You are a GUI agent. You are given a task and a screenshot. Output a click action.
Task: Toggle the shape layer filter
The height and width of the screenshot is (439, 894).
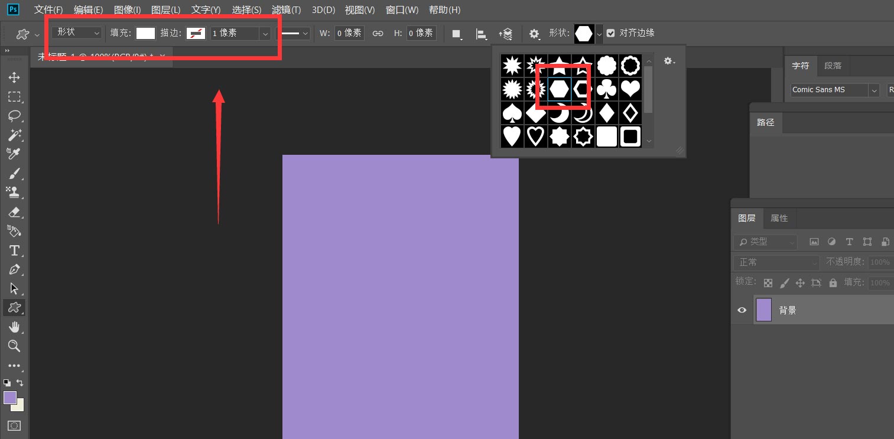[x=867, y=242]
